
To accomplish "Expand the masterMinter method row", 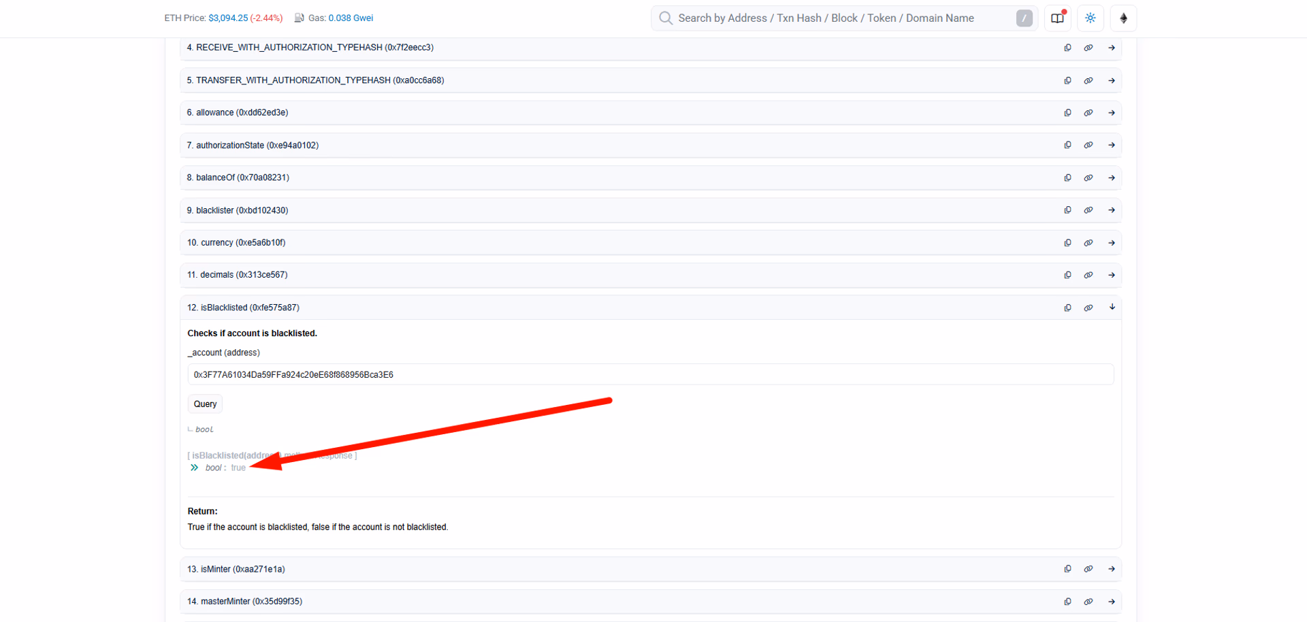I will pyautogui.click(x=1112, y=602).
